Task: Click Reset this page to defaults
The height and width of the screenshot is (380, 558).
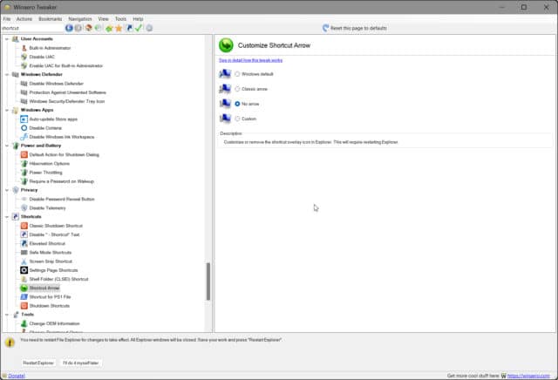Action: click(355, 28)
